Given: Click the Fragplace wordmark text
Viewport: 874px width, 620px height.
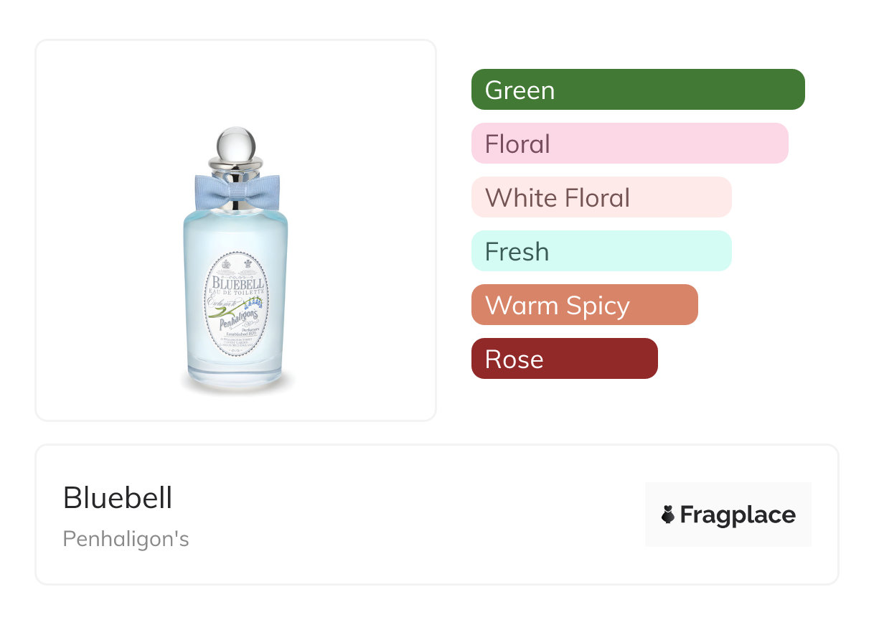Looking at the screenshot, I should pos(738,515).
